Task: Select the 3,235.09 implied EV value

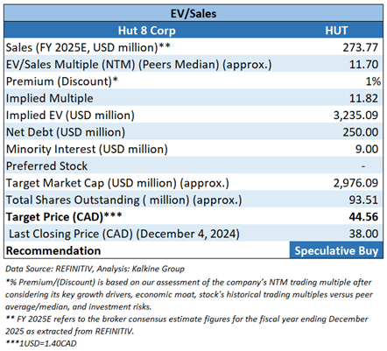Action: 355,115
